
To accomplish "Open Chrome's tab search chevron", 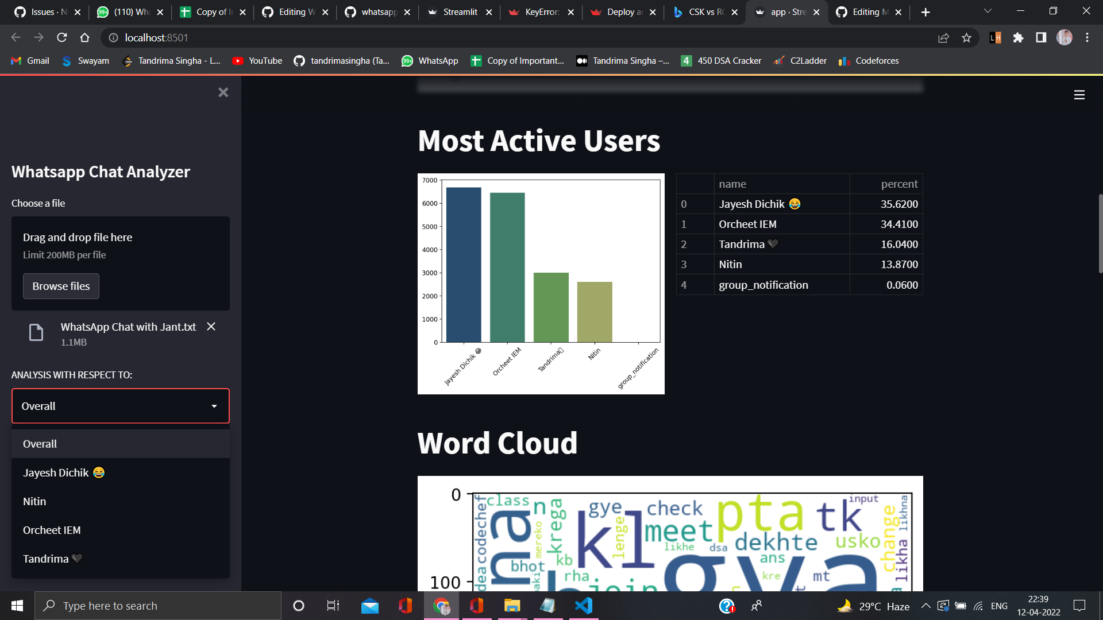I will coord(987,10).
